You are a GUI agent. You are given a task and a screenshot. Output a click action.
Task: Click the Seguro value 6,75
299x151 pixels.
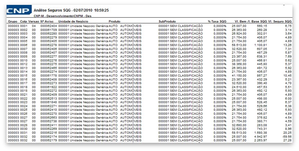288,26
